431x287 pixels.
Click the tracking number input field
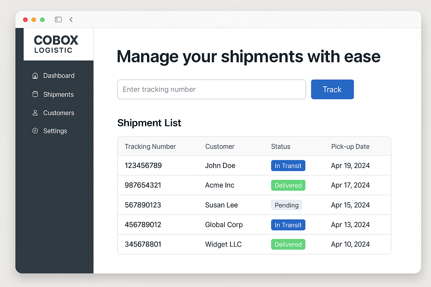pyautogui.click(x=212, y=89)
